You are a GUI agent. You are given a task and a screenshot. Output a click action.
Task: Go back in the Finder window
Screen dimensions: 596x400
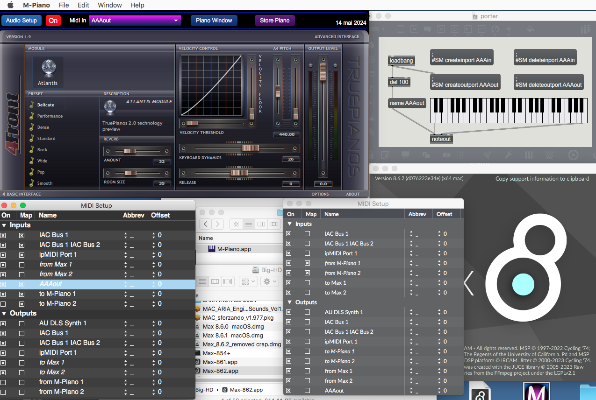[206, 224]
